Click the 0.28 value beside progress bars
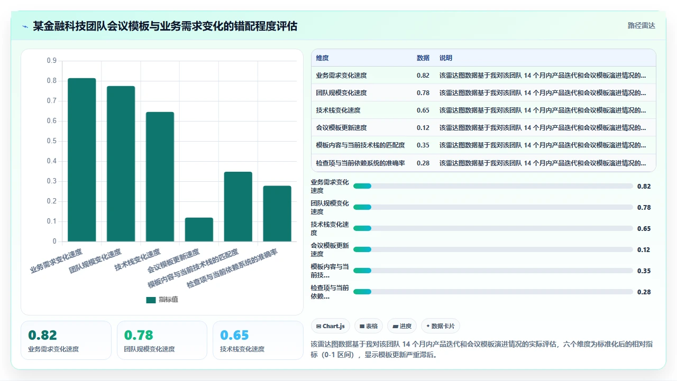Image resolution: width=677 pixels, height=381 pixels. pos(644,292)
